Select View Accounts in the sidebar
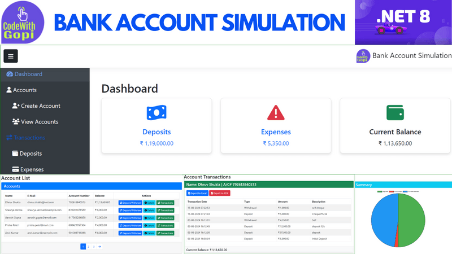 [x=40, y=121]
